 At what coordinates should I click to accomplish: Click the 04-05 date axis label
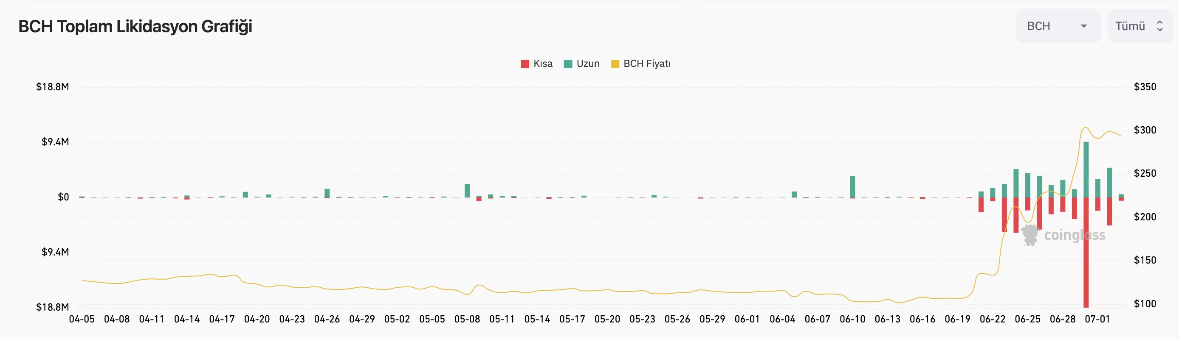click(x=82, y=320)
